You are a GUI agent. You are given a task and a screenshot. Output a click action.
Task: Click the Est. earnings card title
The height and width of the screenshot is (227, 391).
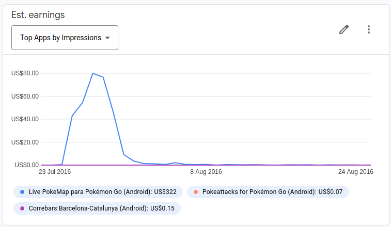[38, 14]
